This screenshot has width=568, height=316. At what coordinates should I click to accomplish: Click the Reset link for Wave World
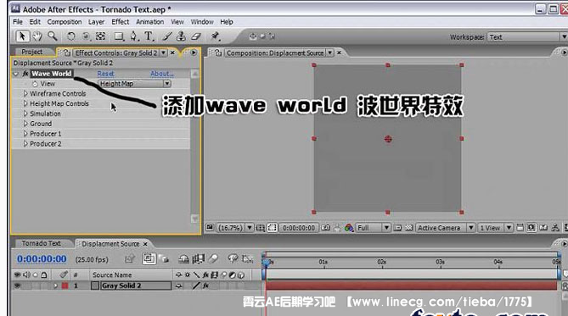pyautogui.click(x=105, y=74)
